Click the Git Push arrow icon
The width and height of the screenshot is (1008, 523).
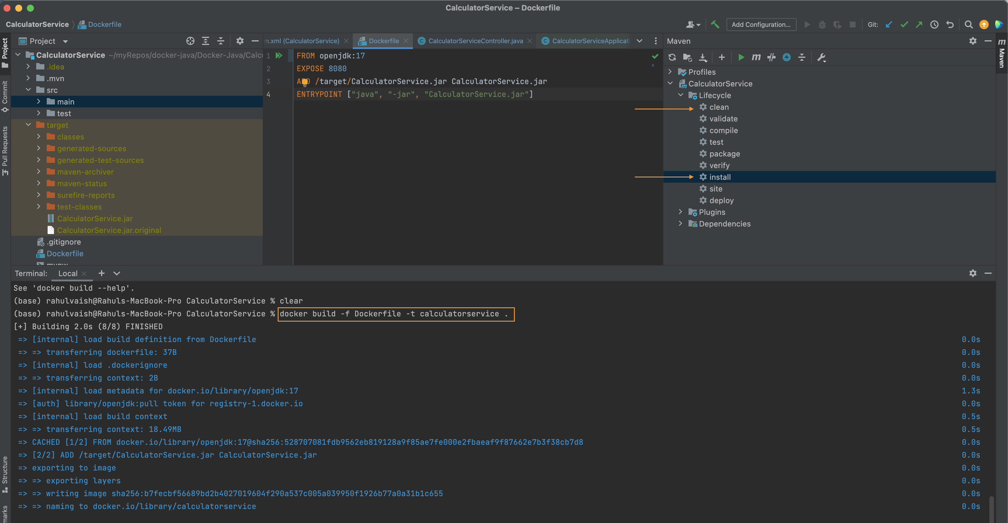click(x=919, y=24)
